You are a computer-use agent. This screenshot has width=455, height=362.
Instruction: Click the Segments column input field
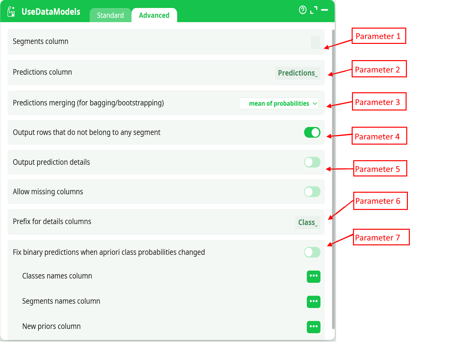pos(316,42)
